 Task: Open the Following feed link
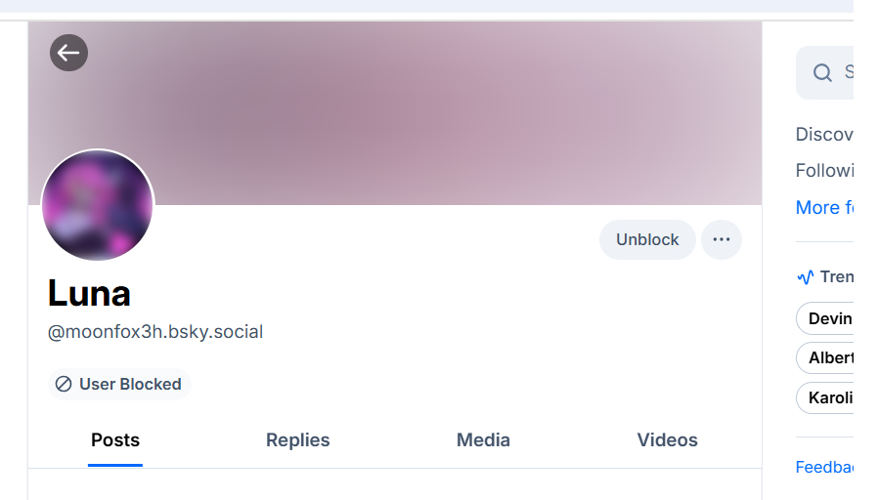[x=824, y=170]
